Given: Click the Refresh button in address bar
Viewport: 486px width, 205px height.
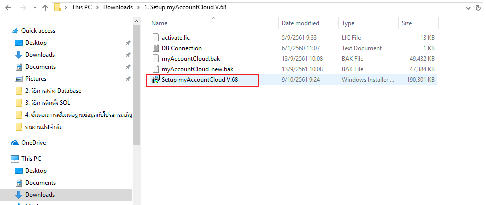Looking at the screenshot, I should tap(479, 8).
